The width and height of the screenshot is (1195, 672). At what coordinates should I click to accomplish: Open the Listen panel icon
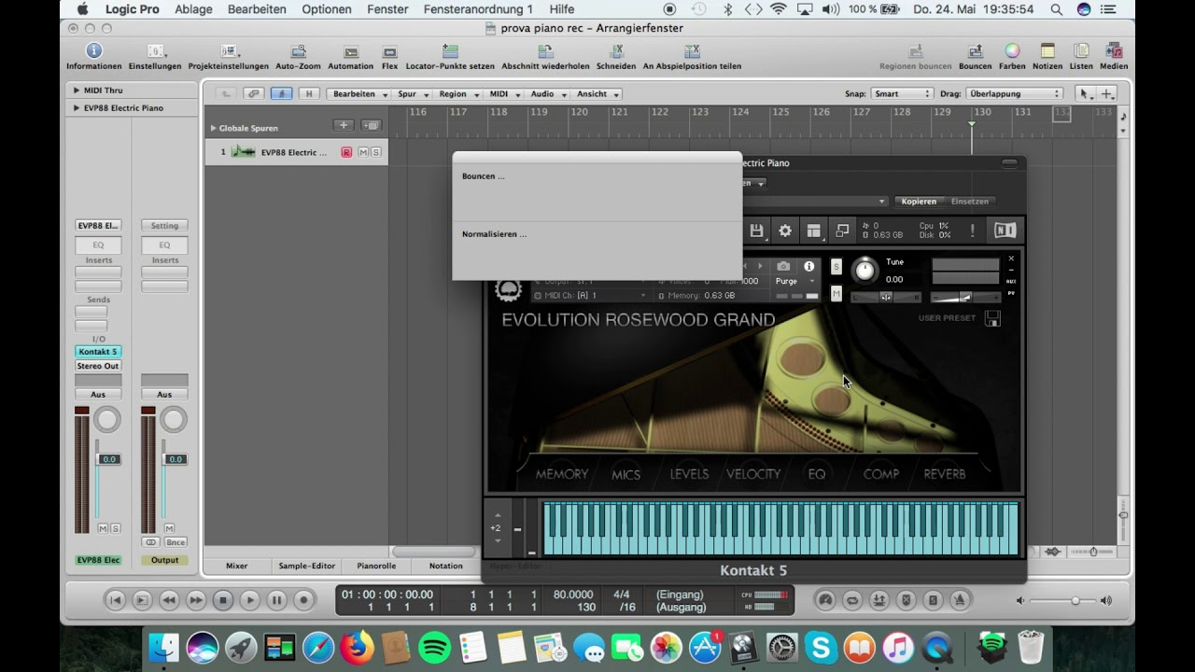(x=1081, y=51)
